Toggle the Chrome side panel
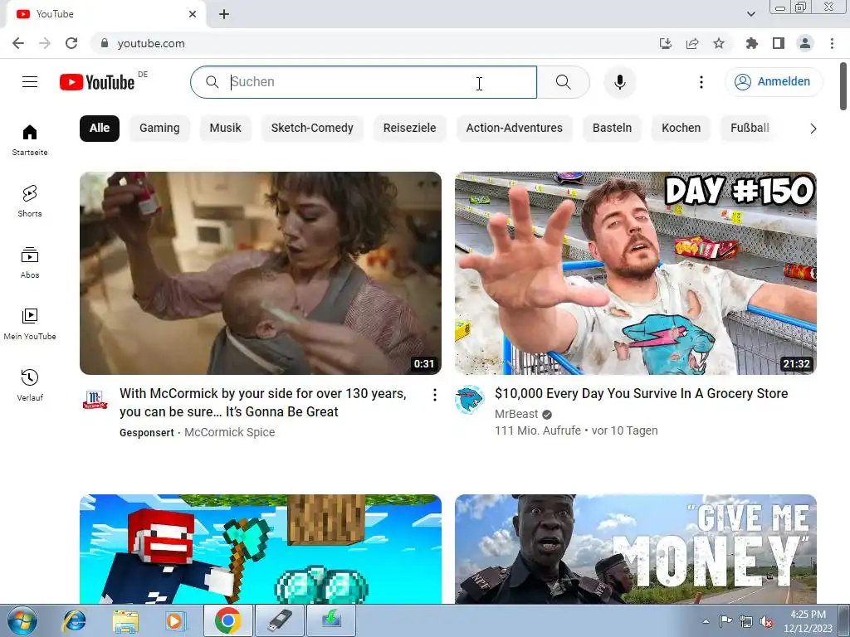The width and height of the screenshot is (850, 637). click(x=779, y=43)
